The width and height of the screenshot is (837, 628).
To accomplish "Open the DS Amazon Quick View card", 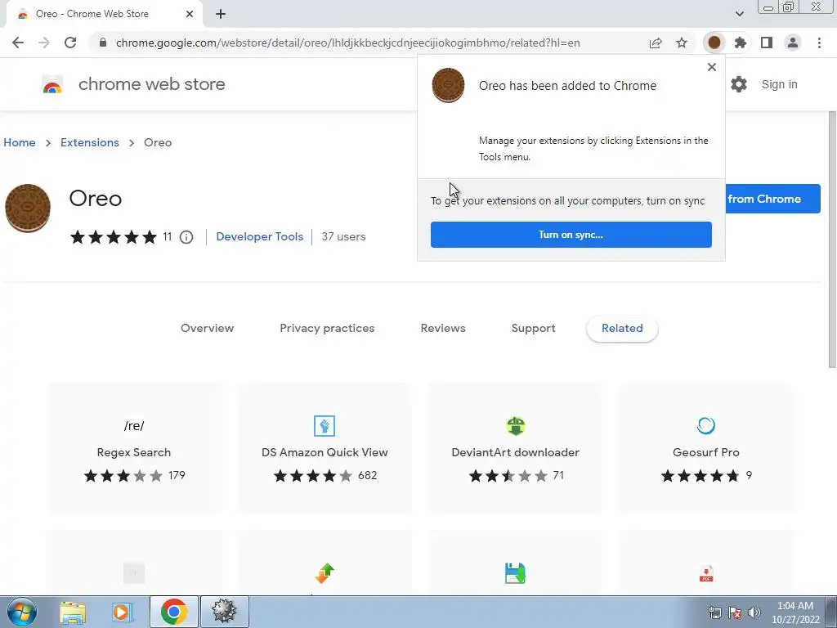I will click(x=325, y=449).
